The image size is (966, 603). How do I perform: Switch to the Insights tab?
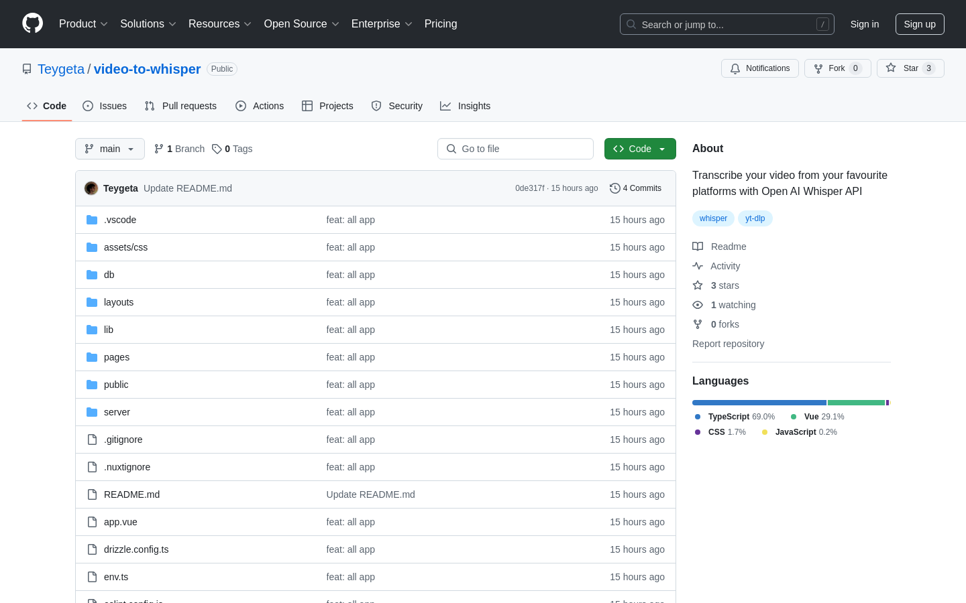coord(465,106)
